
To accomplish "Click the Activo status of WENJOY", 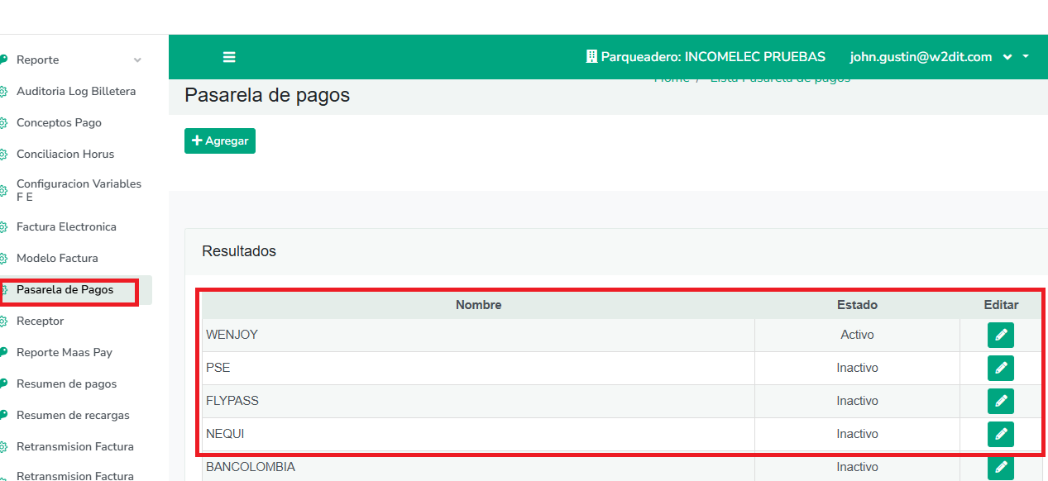I will pos(857,335).
